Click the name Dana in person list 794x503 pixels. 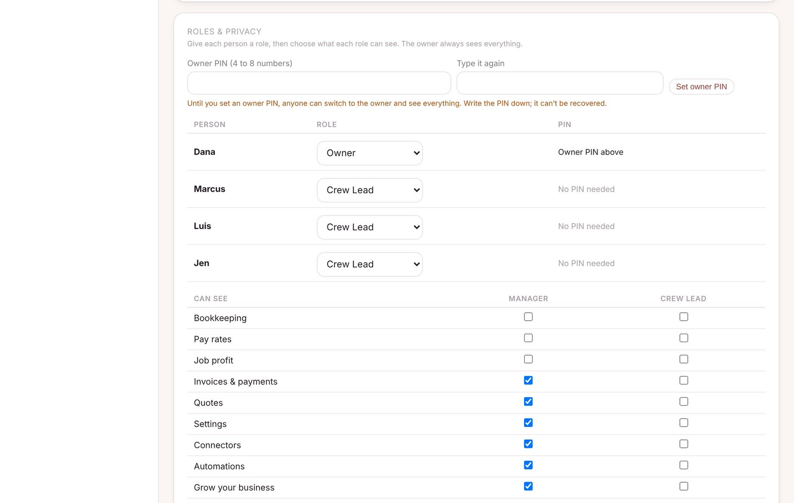click(204, 152)
